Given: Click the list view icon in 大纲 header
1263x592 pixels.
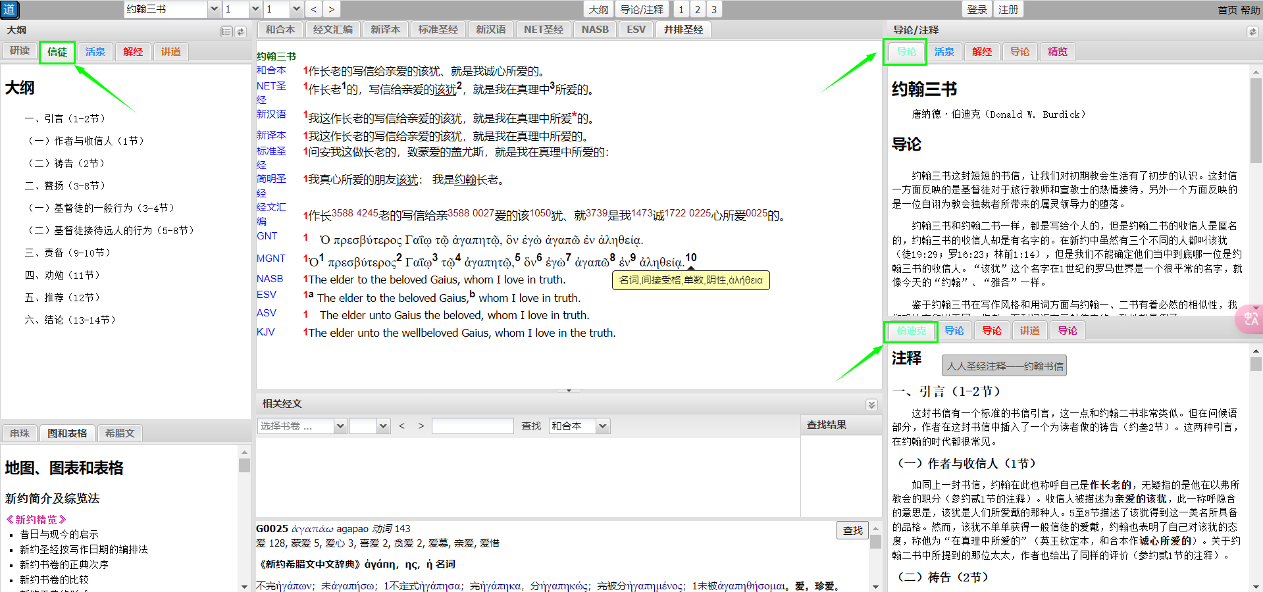Looking at the screenshot, I should click(x=226, y=31).
